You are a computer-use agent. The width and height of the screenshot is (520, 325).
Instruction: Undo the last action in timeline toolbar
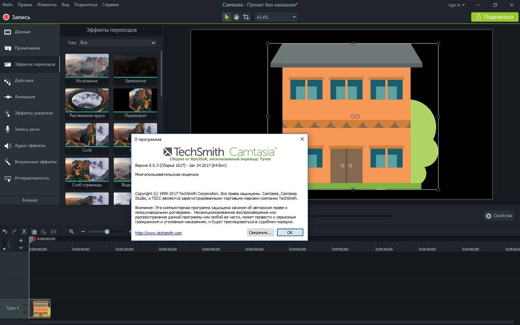click(x=5, y=232)
